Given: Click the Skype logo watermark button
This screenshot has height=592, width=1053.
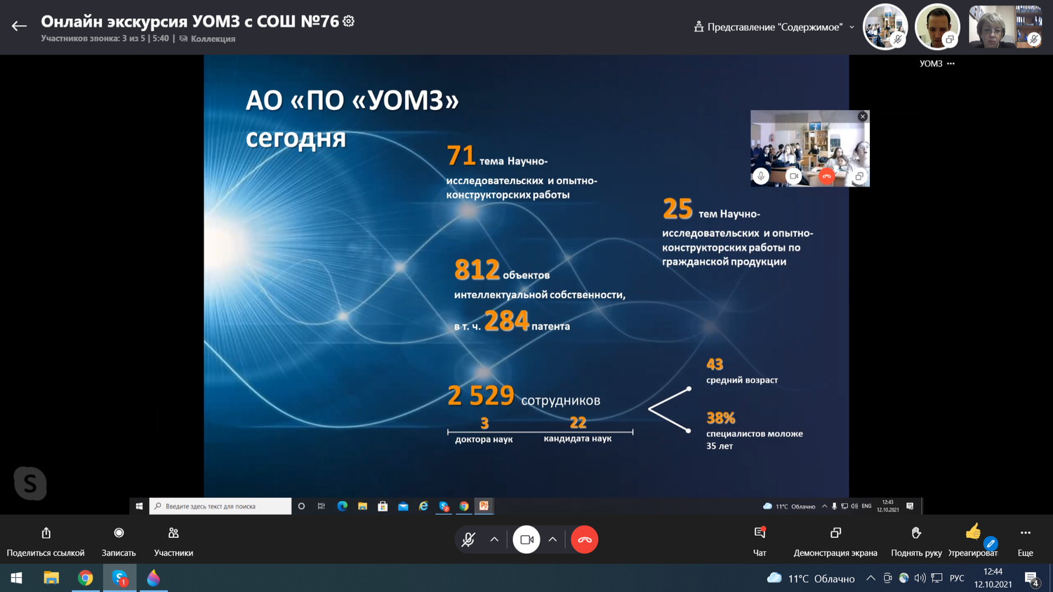Looking at the screenshot, I should pos(30,483).
